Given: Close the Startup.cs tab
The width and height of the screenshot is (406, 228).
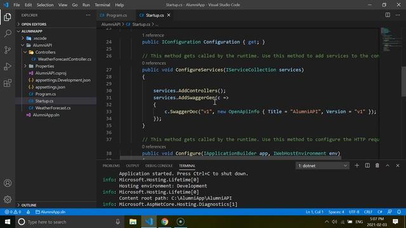Looking at the screenshot, I should click(x=169, y=15).
